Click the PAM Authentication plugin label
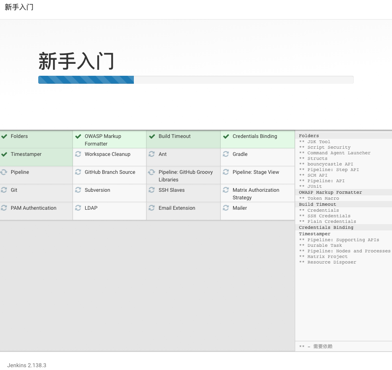Image resolution: width=392 pixels, height=370 pixels. click(x=33, y=208)
